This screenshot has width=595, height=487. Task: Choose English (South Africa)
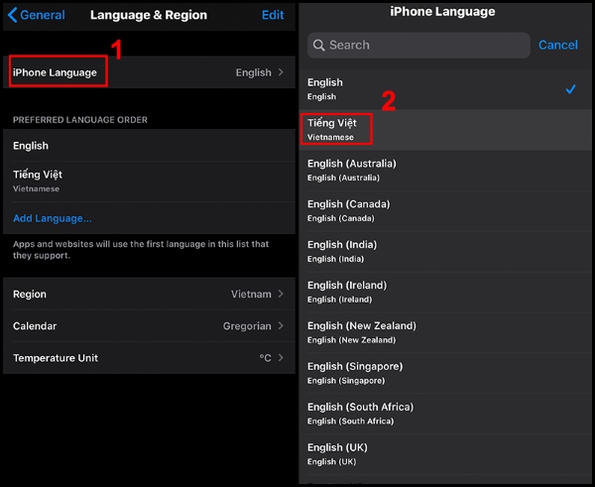[x=445, y=415]
